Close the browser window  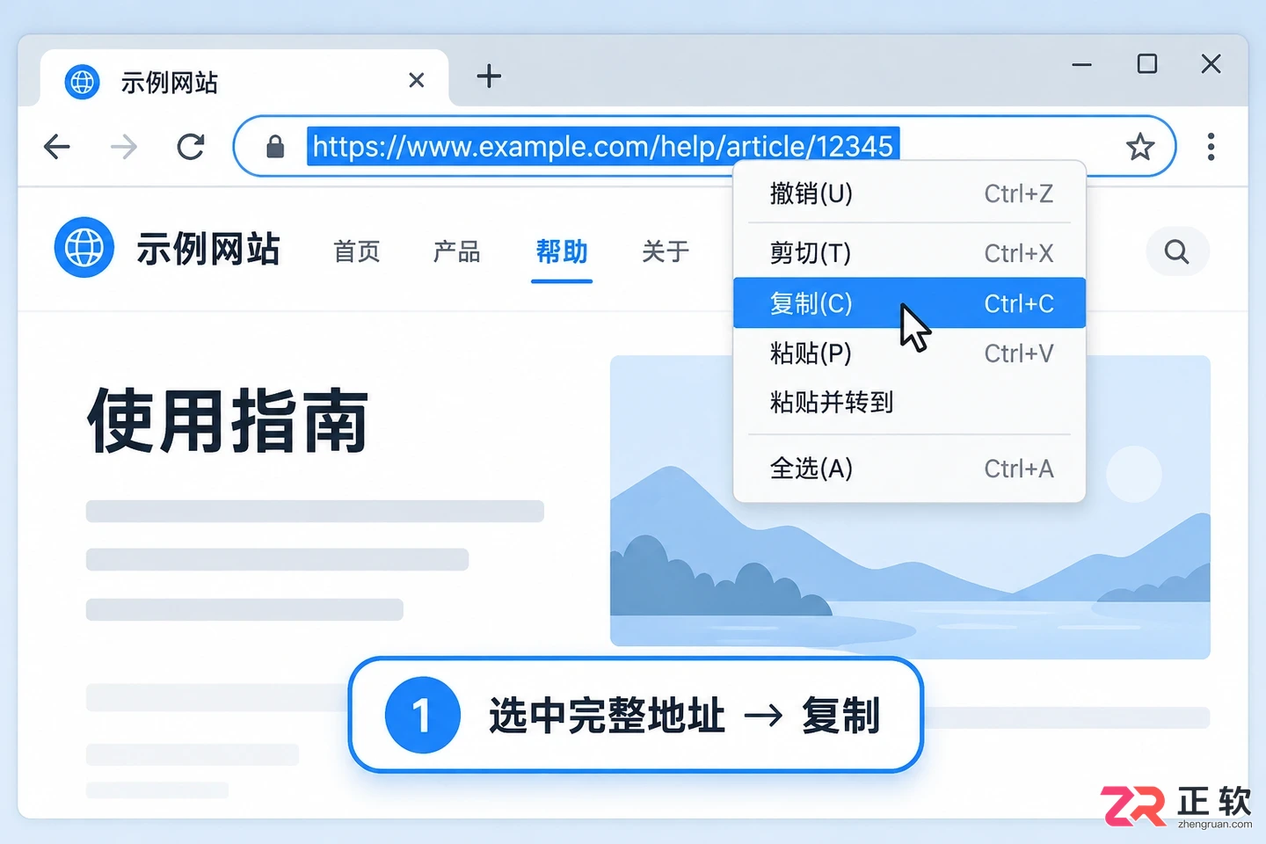[1211, 64]
